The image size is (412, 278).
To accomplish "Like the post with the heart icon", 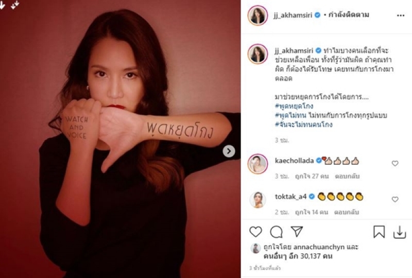I will 255,232.
